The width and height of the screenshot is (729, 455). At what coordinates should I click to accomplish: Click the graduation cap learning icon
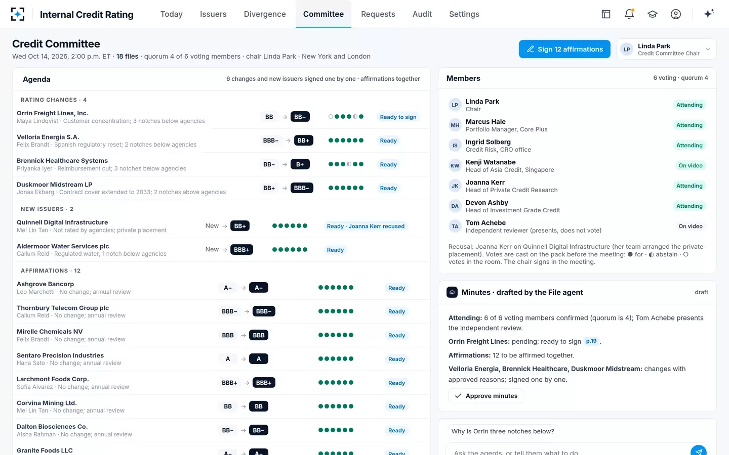653,14
